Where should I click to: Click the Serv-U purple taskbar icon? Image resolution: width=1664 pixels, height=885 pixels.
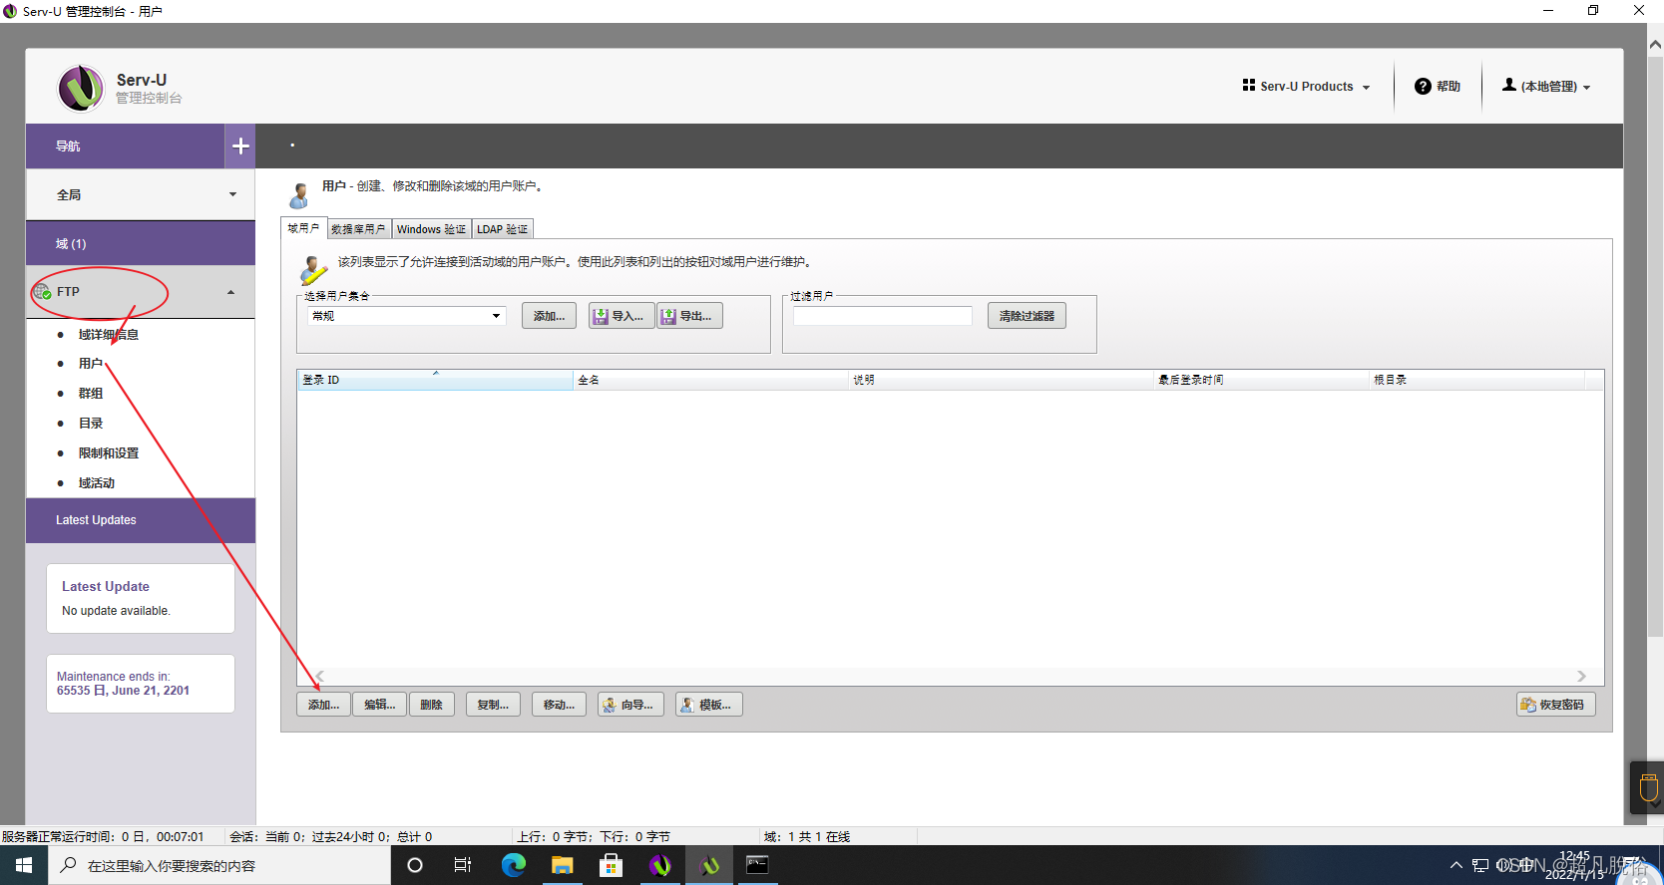[659, 865]
